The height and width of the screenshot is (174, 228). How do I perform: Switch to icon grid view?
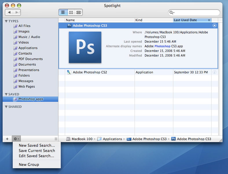click(71, 12)
